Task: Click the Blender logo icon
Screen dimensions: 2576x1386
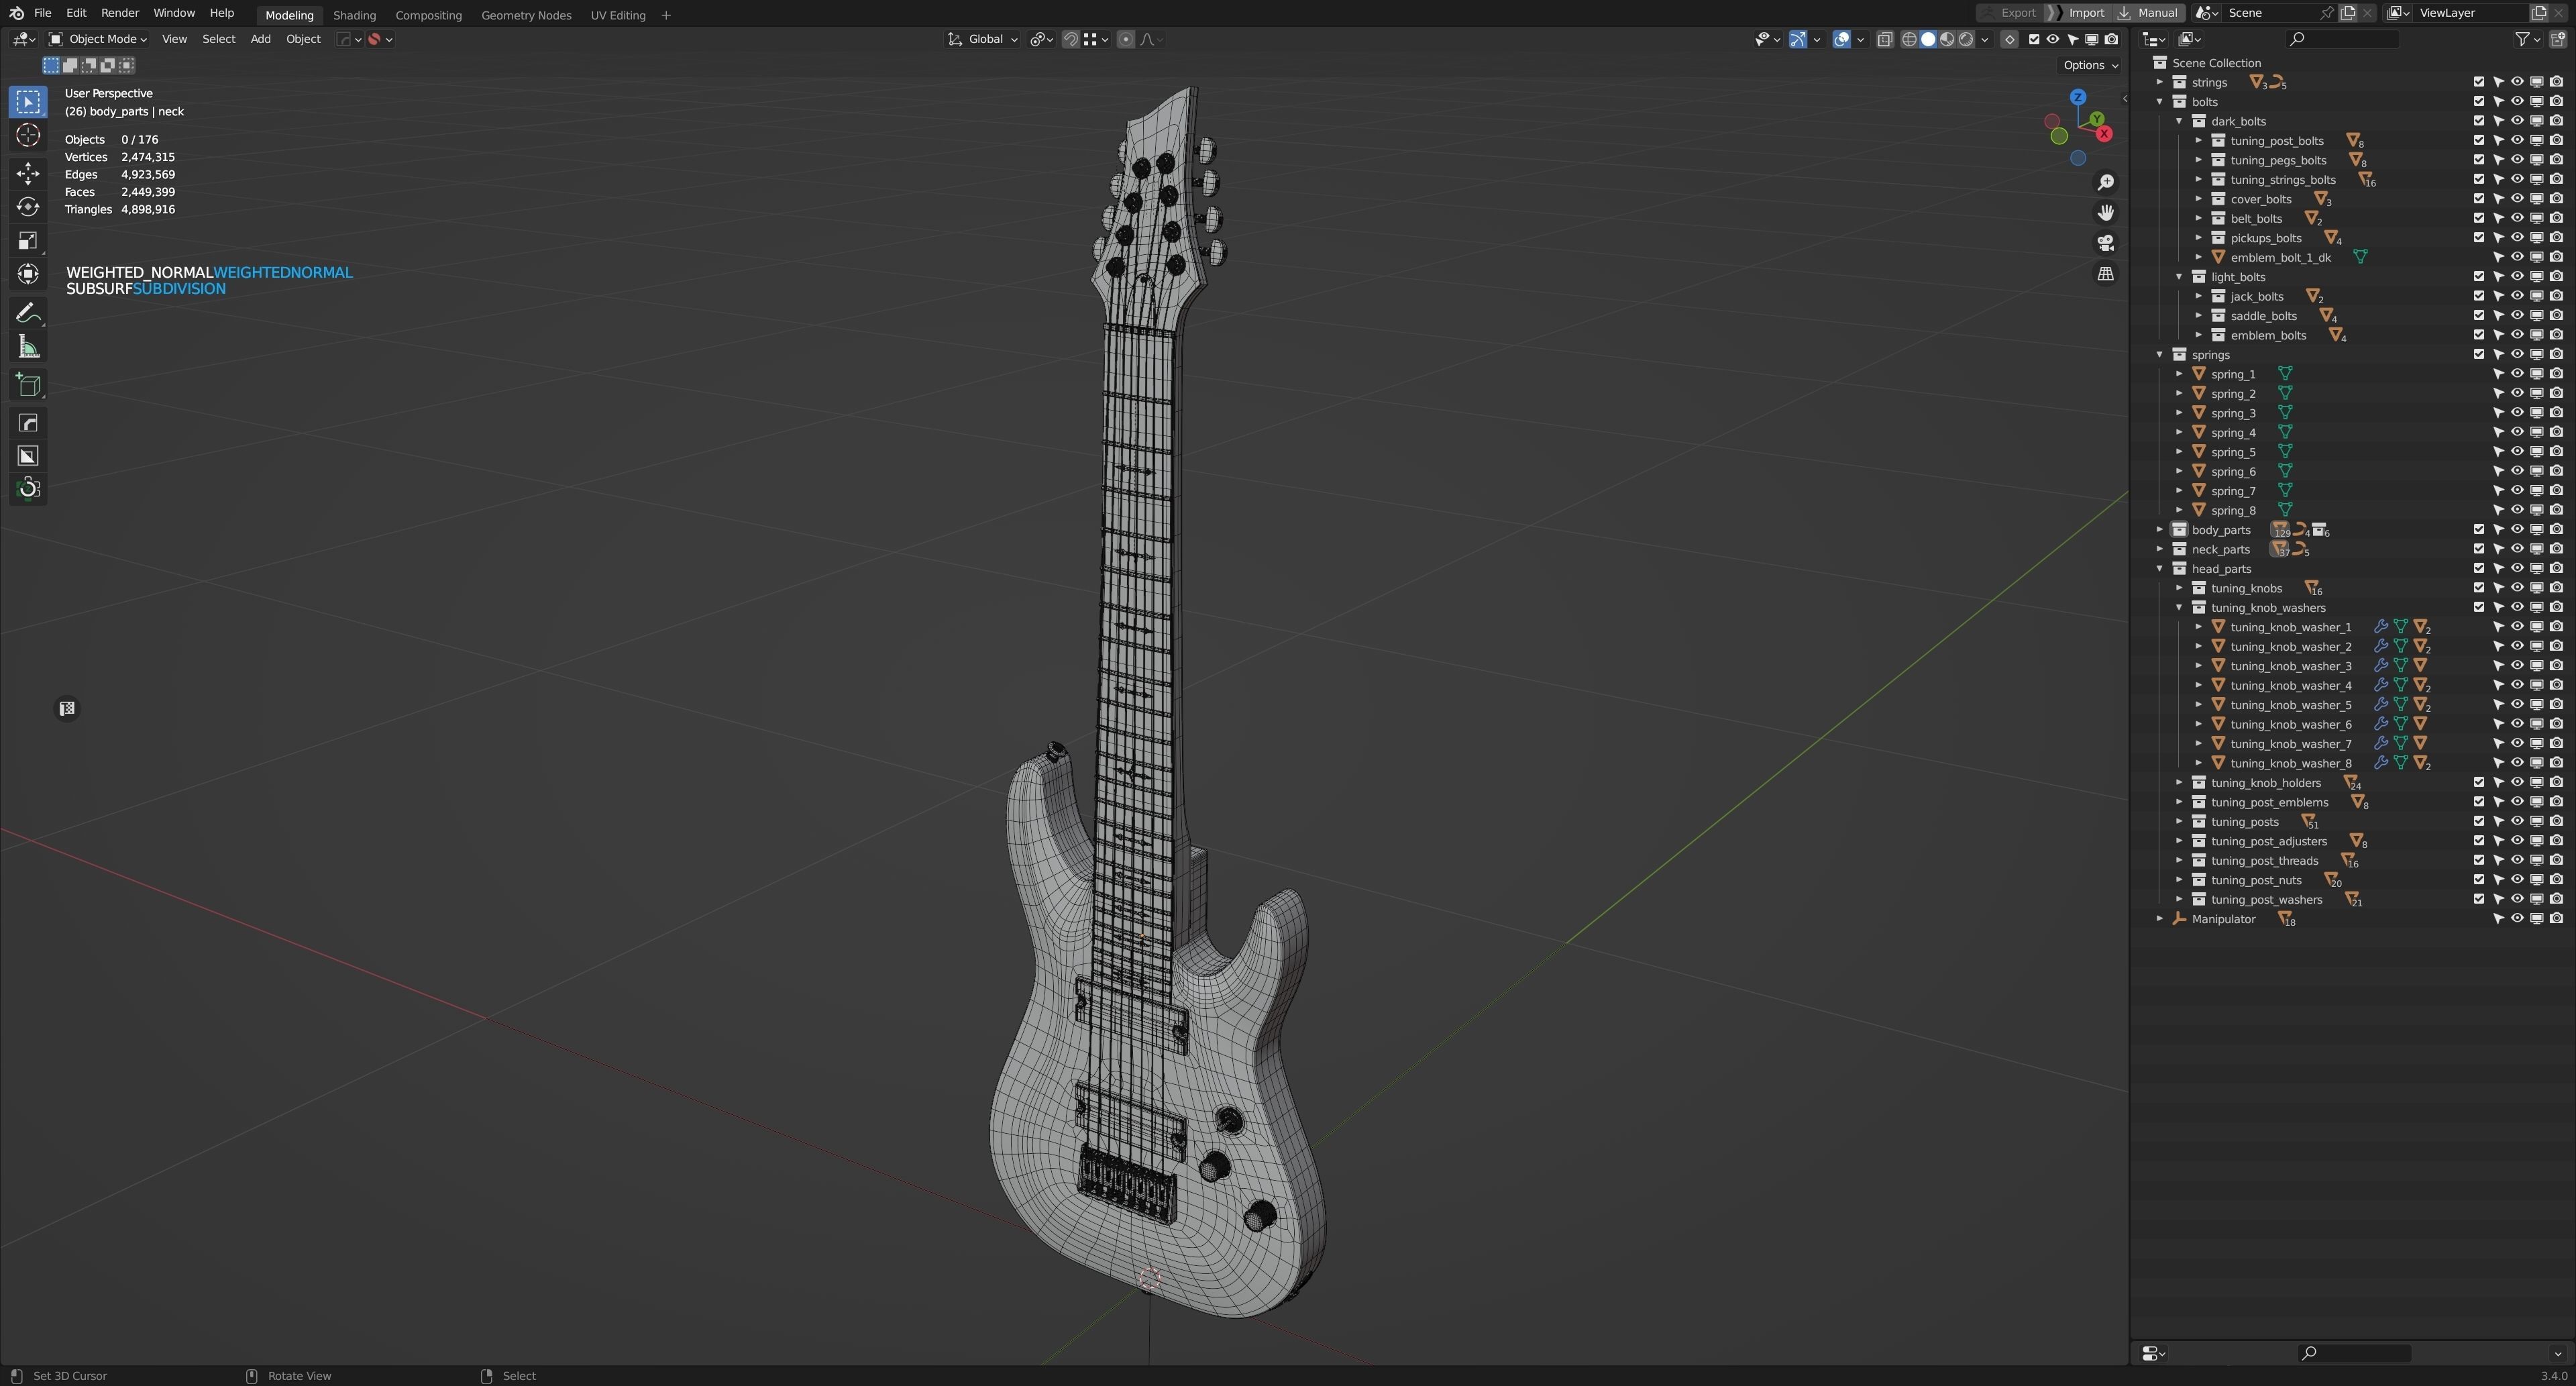Action: click(16, 13)
